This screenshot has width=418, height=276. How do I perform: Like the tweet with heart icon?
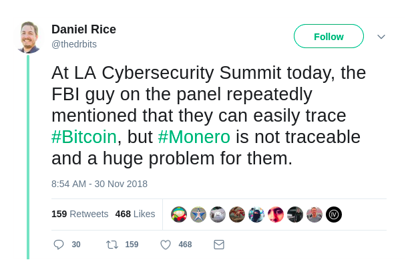[x=166, y=245]
